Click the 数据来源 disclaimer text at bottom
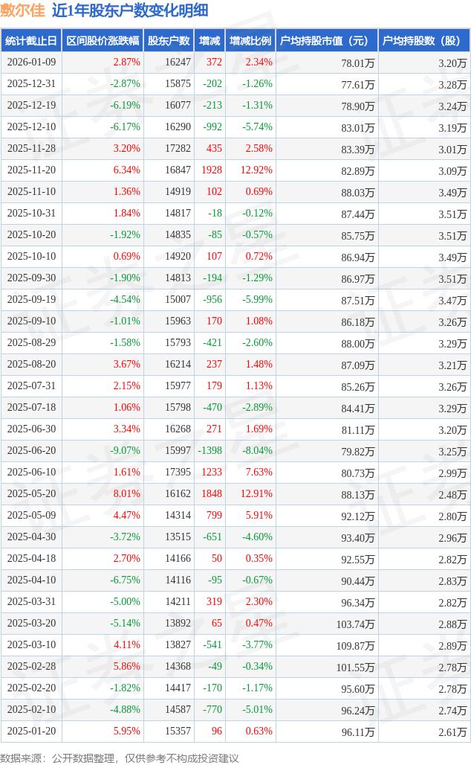This screenshot has width=471, height=765. click(120, 758)
